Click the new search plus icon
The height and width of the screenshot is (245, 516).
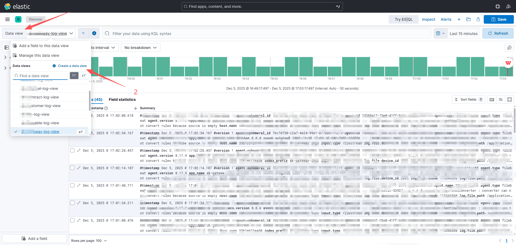coord(459,19)
